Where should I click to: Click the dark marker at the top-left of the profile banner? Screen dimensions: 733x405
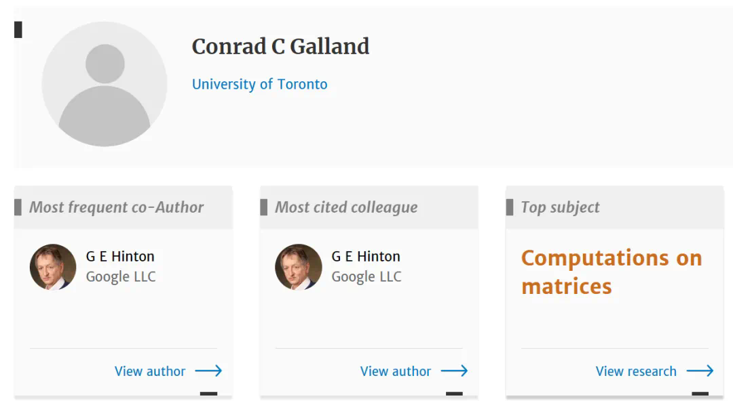[18, 30]
